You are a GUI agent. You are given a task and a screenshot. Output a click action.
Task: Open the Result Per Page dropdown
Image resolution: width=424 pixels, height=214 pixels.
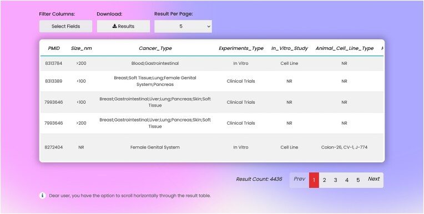(x=183, y=26)
